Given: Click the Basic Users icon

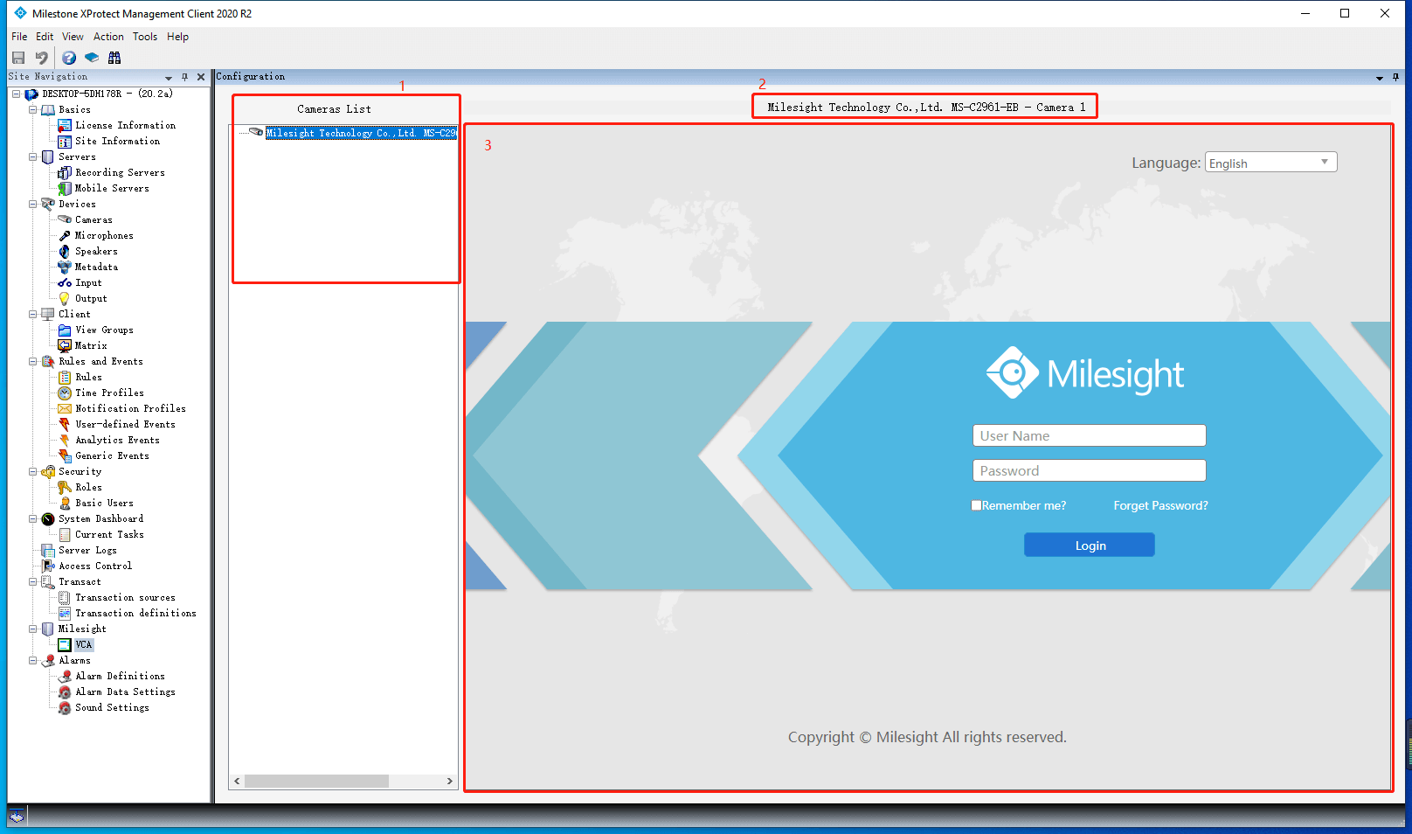Looking at the screenshot, I should [x=65, y=504].
